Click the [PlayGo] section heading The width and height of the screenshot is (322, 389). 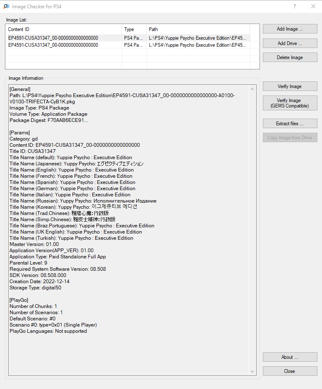click(19, 300)
